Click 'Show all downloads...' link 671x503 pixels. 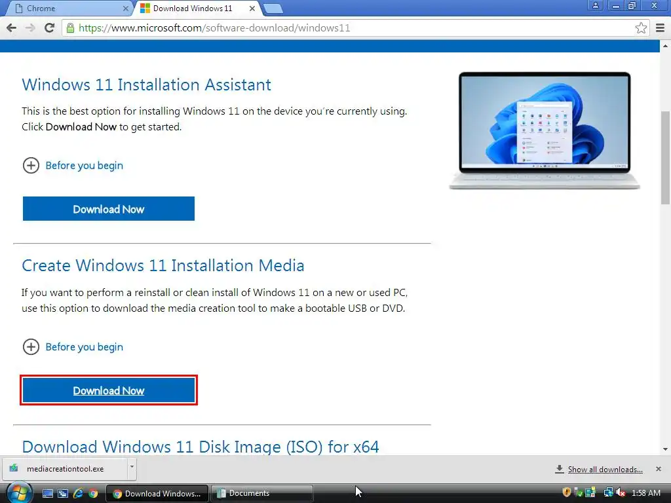click(x=605, y=470)
